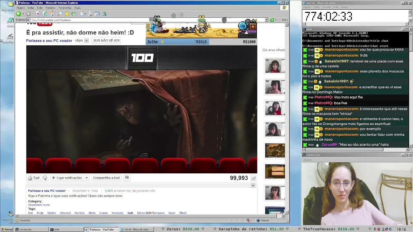
Task: Open the Arquivo menu in Internet Explorer
Action: pyautogui.click(x=21, y=8)
